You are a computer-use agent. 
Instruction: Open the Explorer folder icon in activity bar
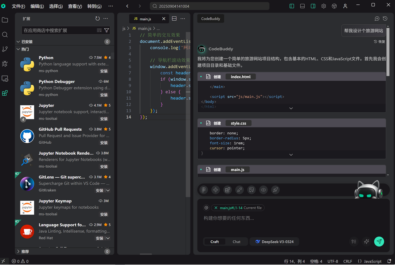pos(5,20)
